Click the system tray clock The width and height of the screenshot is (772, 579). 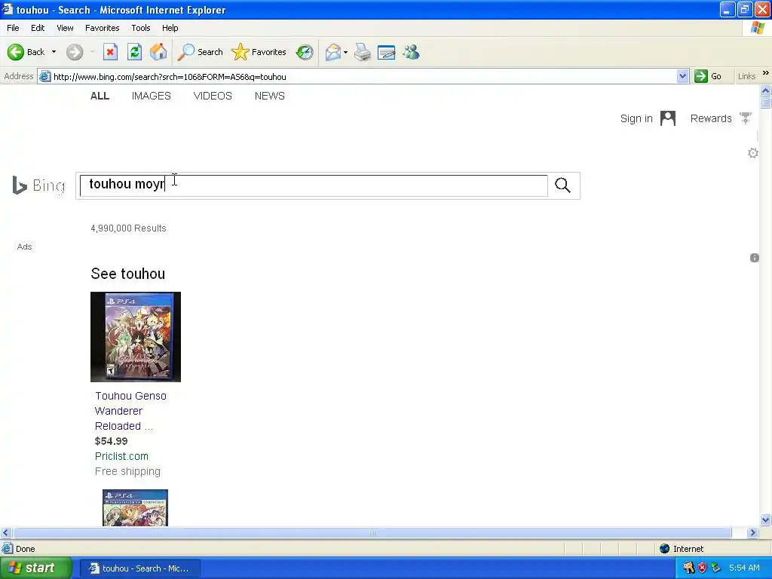click(x=744, y=568)
